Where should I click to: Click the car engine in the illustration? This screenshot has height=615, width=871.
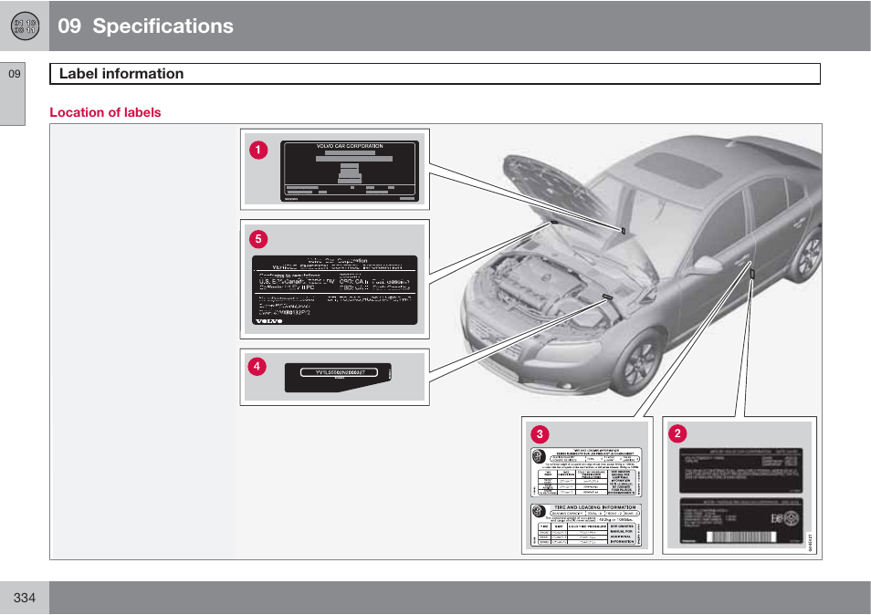(x=536, y=286)
